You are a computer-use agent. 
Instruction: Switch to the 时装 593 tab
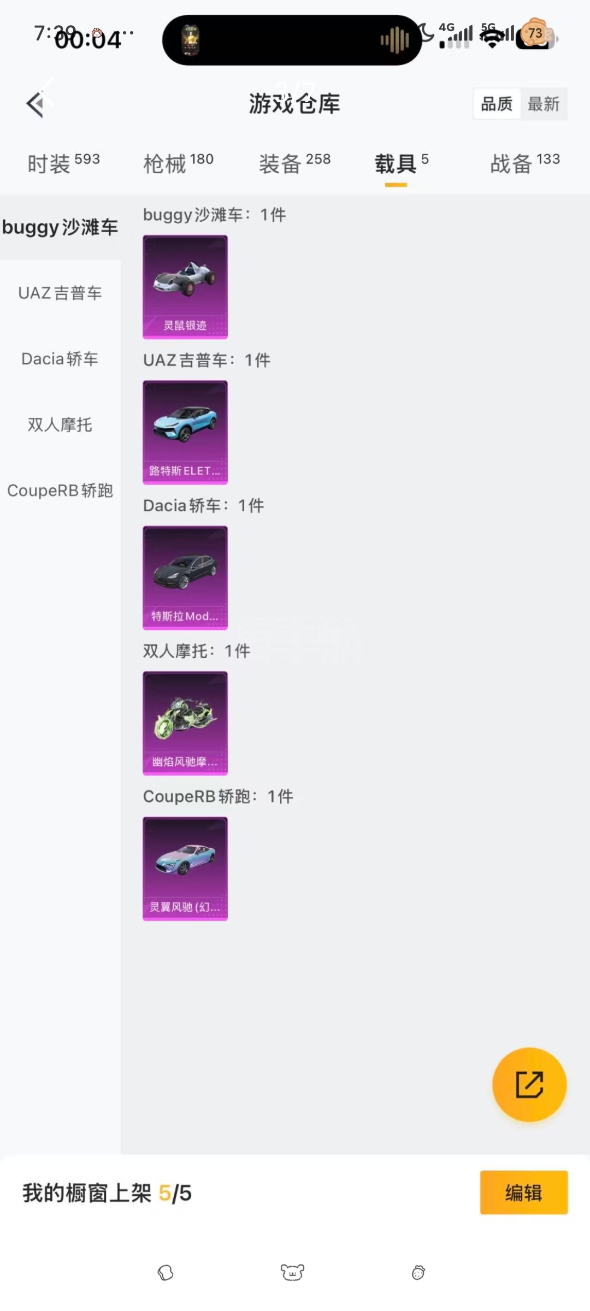click(63, 163)
